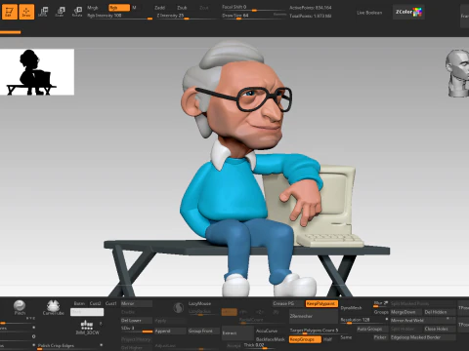
Task: Click the white text input field
Action: coord(87,312)
